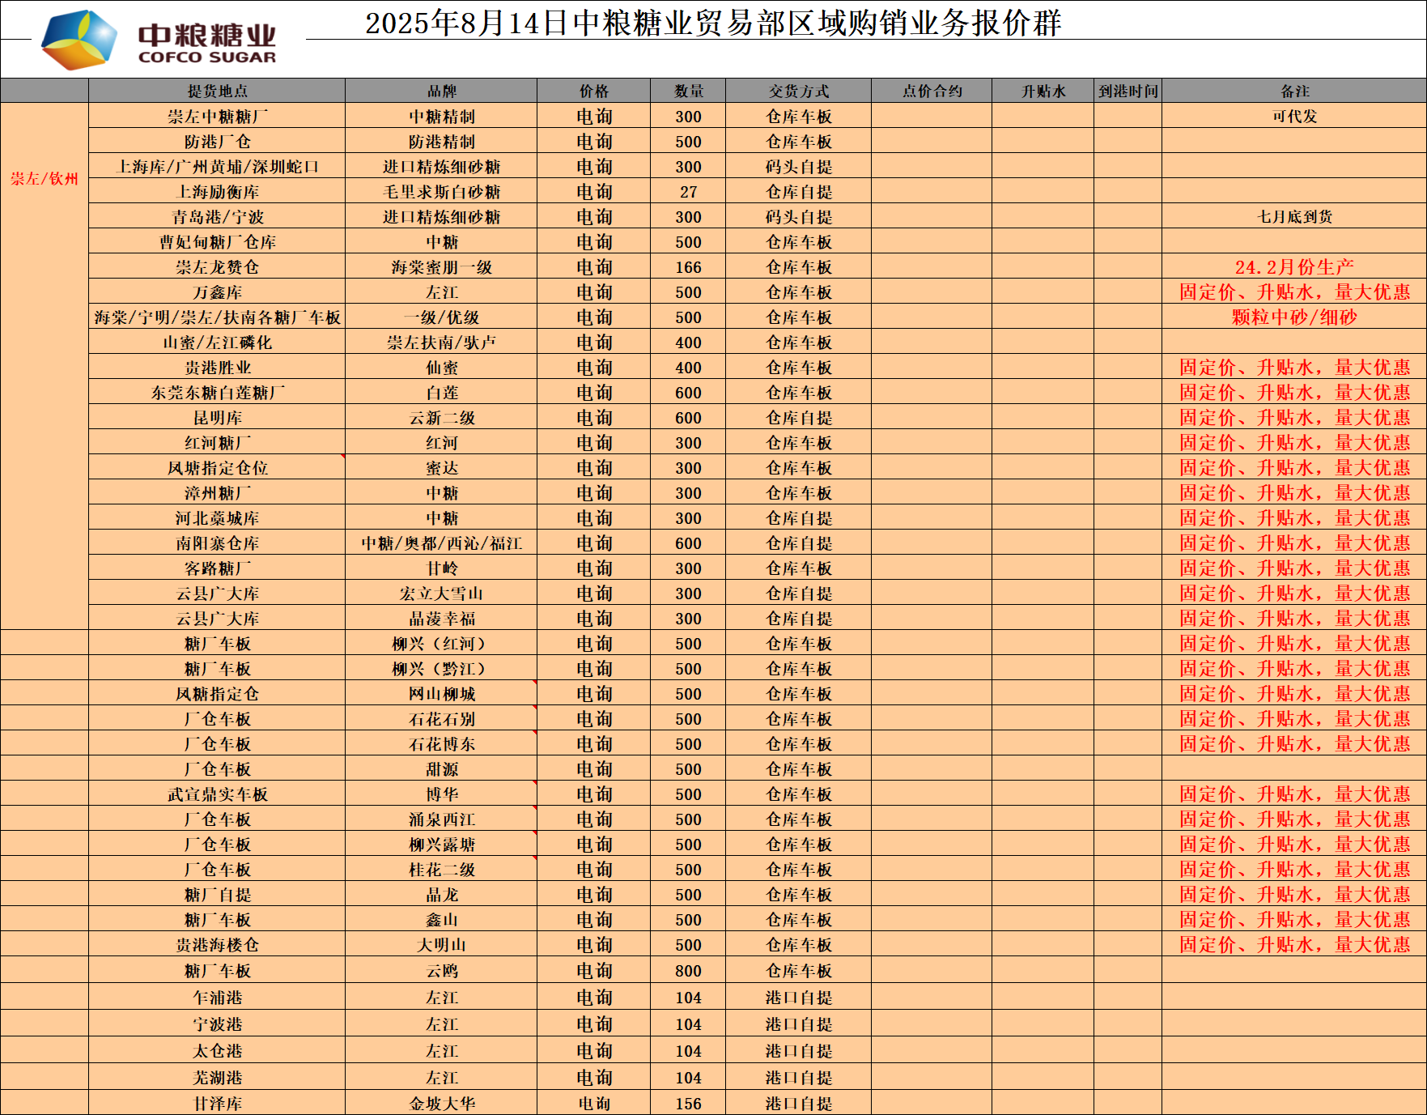Select the 点价合约 header cell
Screen dimensions: 1427x1115
click(932, 91)
